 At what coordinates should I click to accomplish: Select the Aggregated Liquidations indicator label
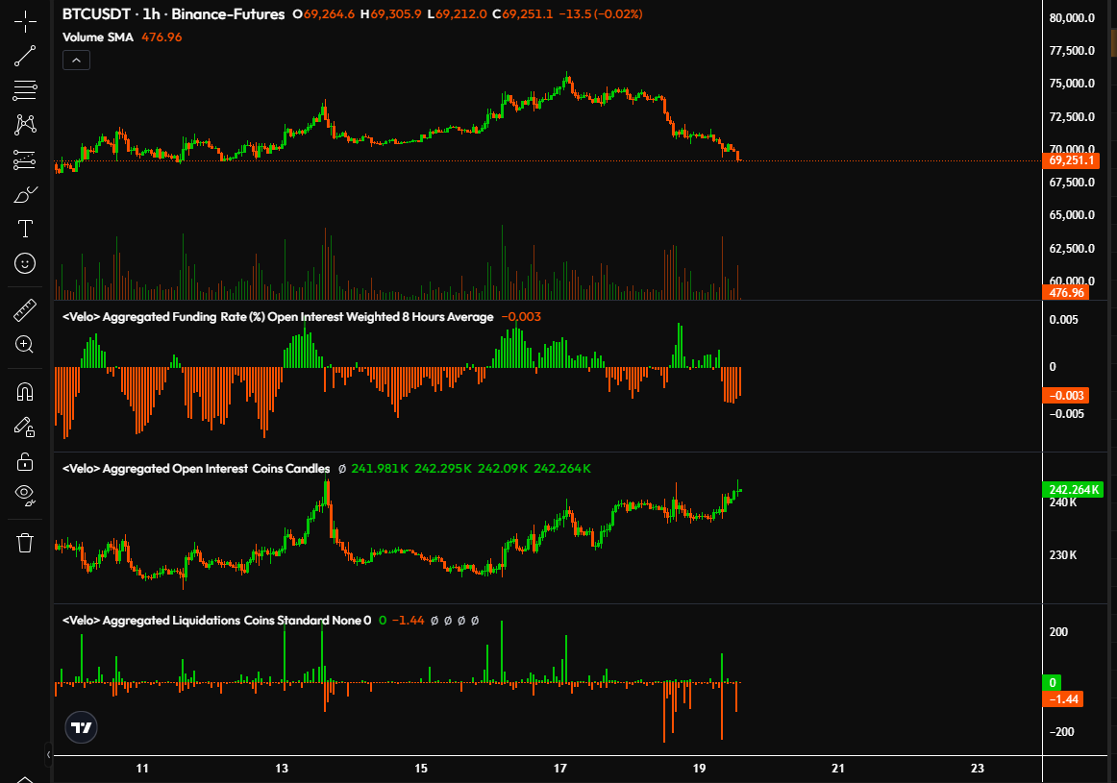[x=216, y=620]
